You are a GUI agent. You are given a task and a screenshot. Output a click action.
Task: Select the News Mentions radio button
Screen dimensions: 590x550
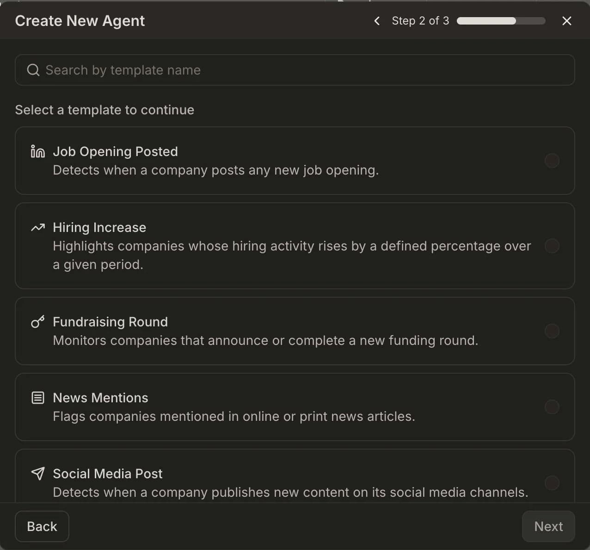552,407
